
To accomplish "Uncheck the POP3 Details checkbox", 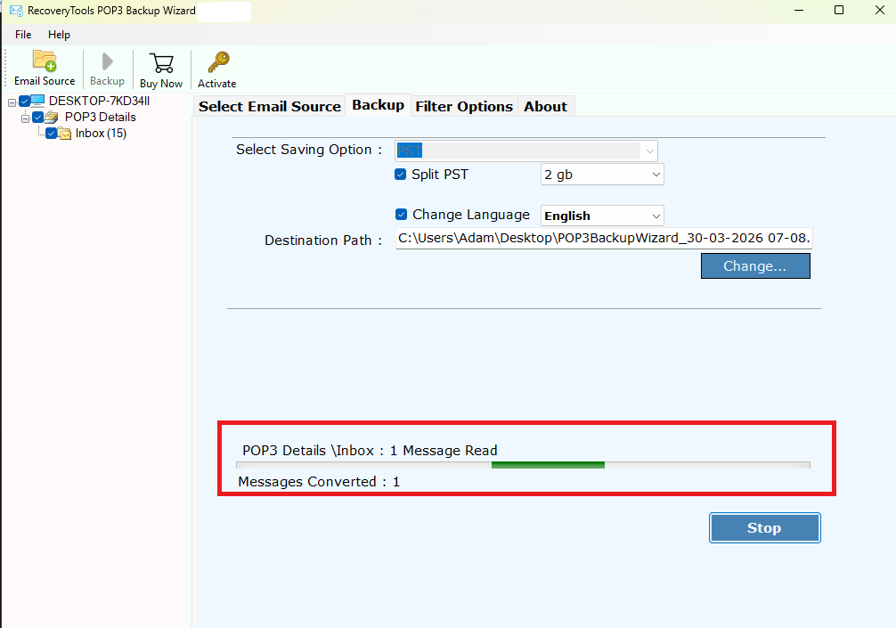I will click(x=38, y=118).
